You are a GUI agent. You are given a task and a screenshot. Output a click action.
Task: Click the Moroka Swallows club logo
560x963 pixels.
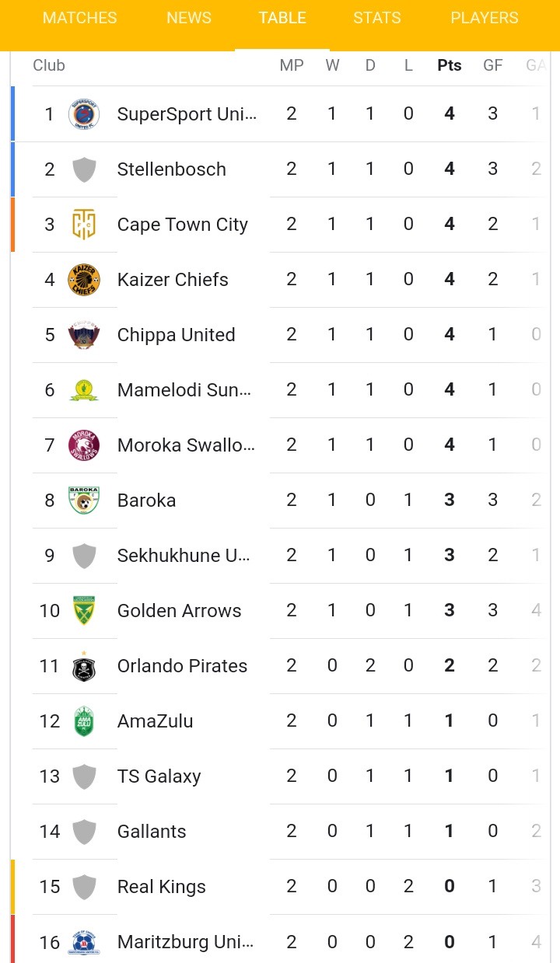coord(84,445)
